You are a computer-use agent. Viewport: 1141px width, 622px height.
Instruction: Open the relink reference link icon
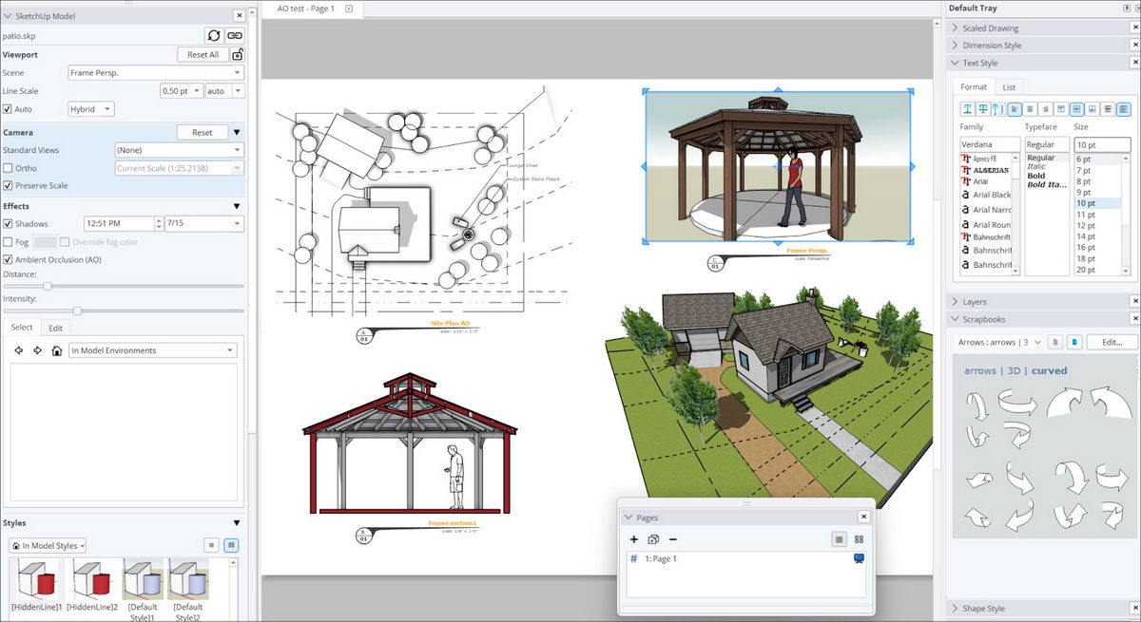point(234,35)
